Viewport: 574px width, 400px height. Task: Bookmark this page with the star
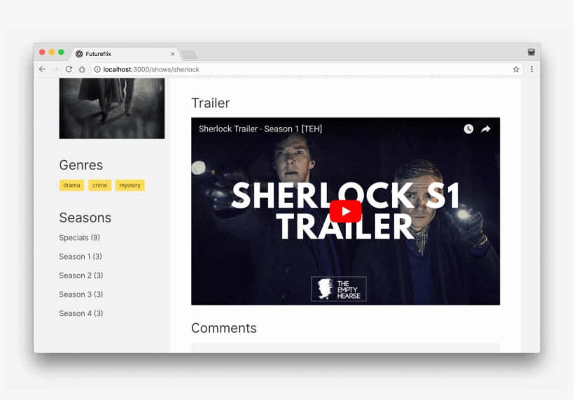click(516, 69)
